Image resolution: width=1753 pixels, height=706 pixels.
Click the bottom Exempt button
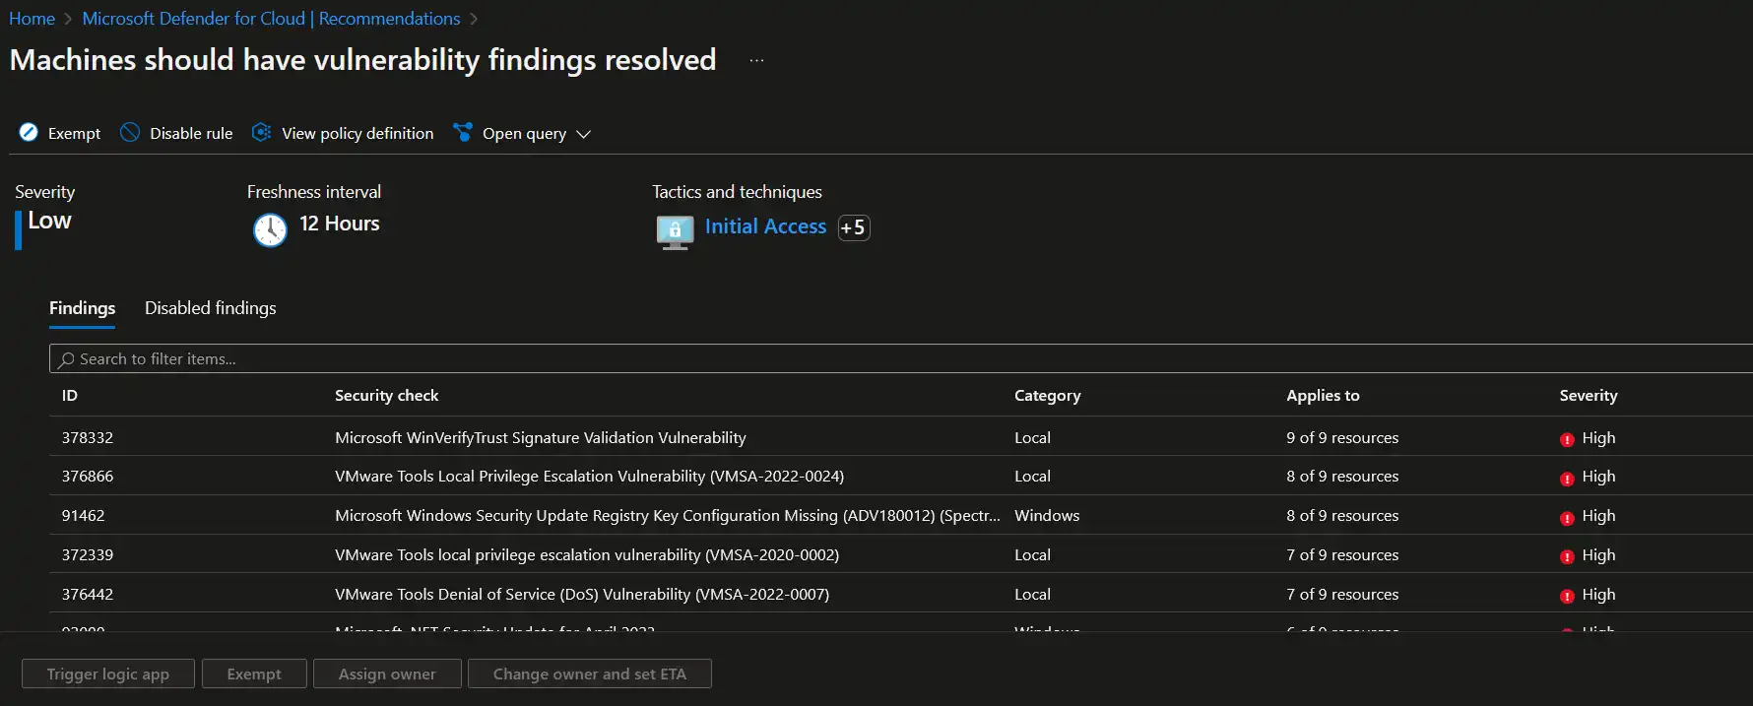254,674
